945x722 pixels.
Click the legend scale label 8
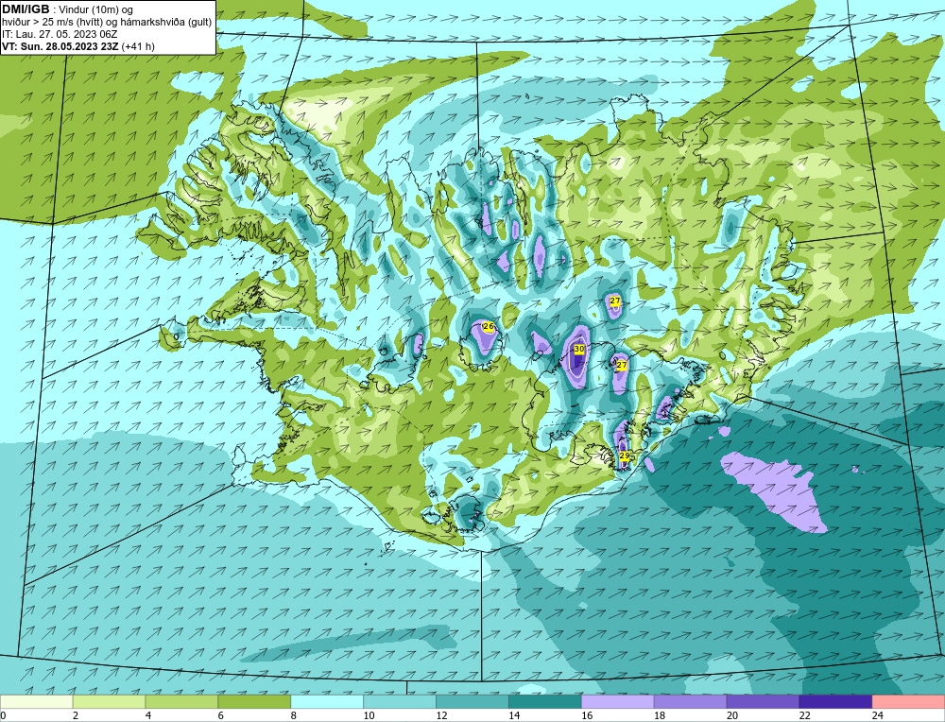pyautogui.click(x=294, y=715)
